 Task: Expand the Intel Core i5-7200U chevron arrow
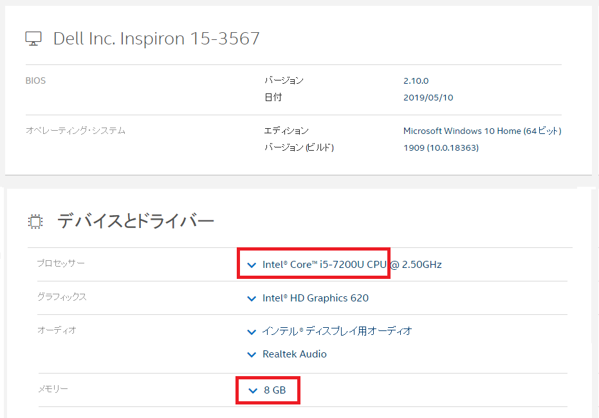pyautogui.click(x=252, y=265)
